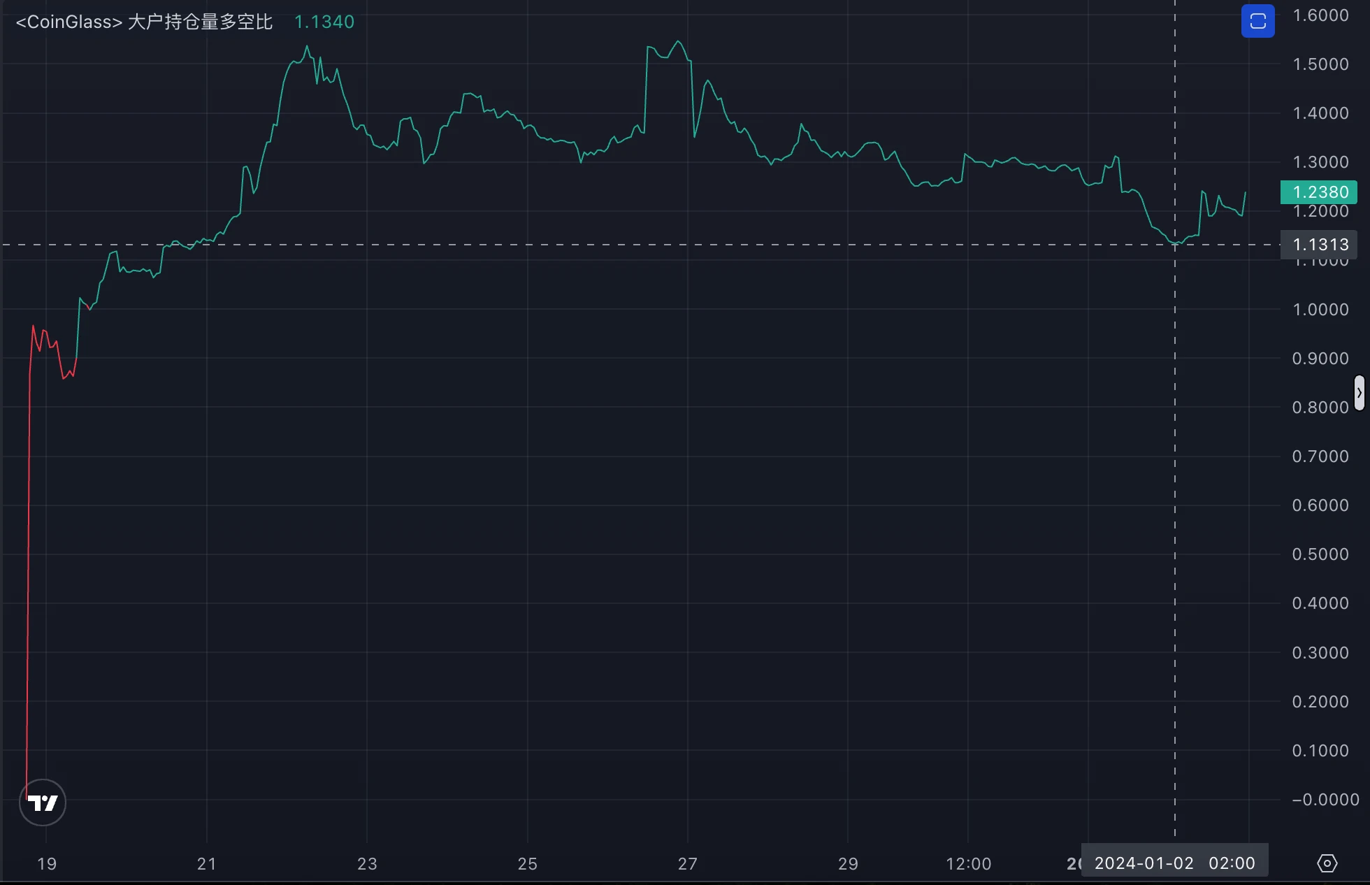
Task: Click the 21 date marker on time axis
Action: tap(207, 864)
